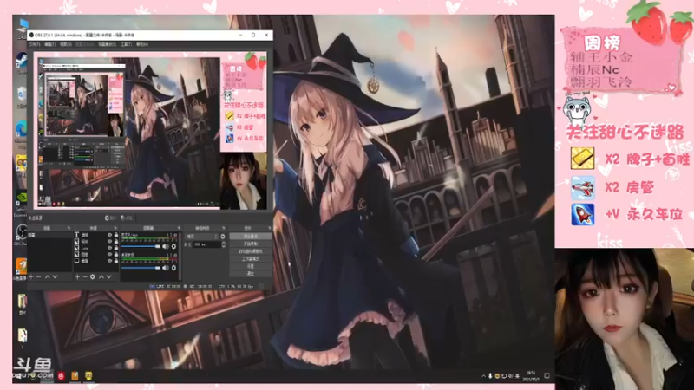This screenshot has height=390, width=694.
Task: Click the disabled Filters button above the docks
Action: coord(127,218)
